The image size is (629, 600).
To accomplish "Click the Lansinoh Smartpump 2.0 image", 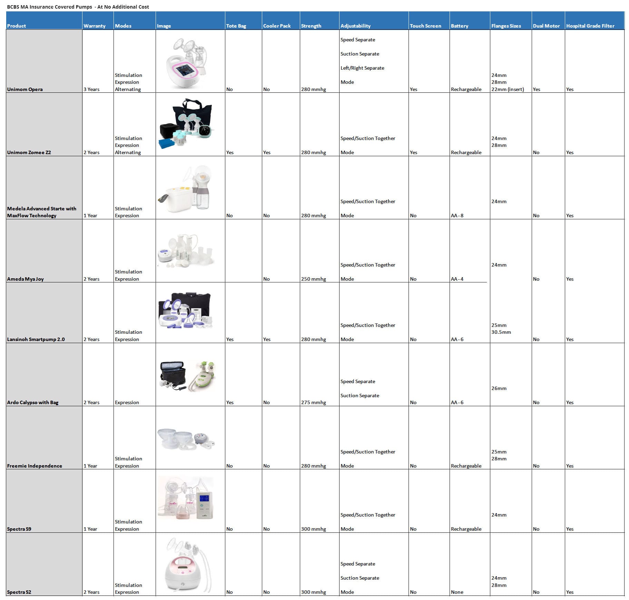I will [185, 310].
